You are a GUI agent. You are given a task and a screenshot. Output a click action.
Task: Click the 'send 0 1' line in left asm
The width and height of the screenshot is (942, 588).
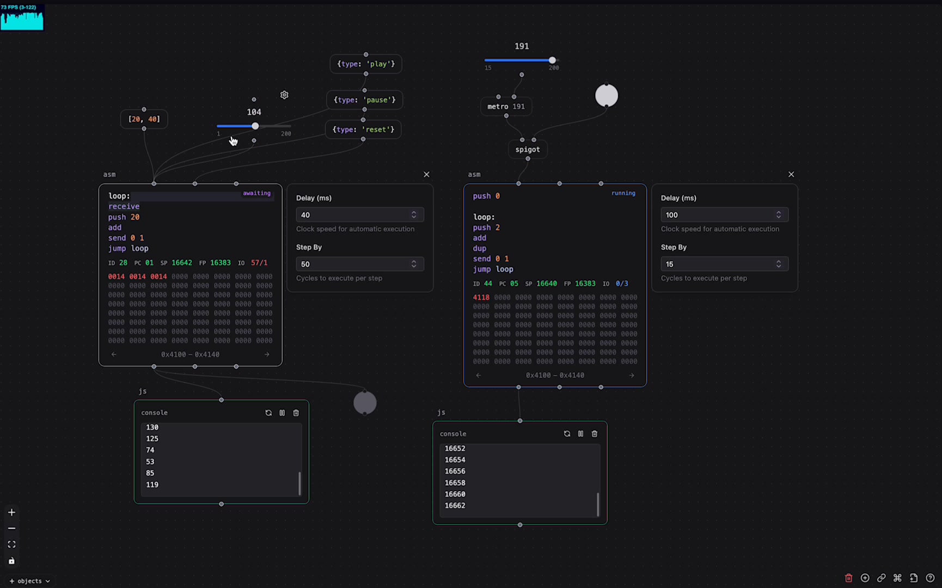[x=126, y=238]
